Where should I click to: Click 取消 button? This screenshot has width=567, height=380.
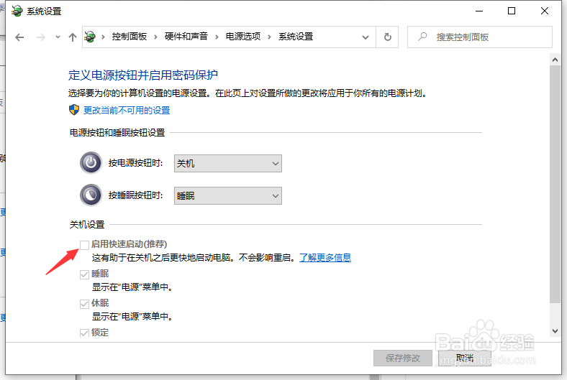pyautogui.click(x=465, y=358)
